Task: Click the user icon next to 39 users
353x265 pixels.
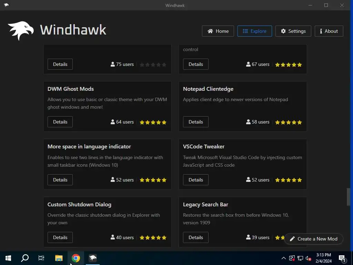Action: (x=248, y=237)
